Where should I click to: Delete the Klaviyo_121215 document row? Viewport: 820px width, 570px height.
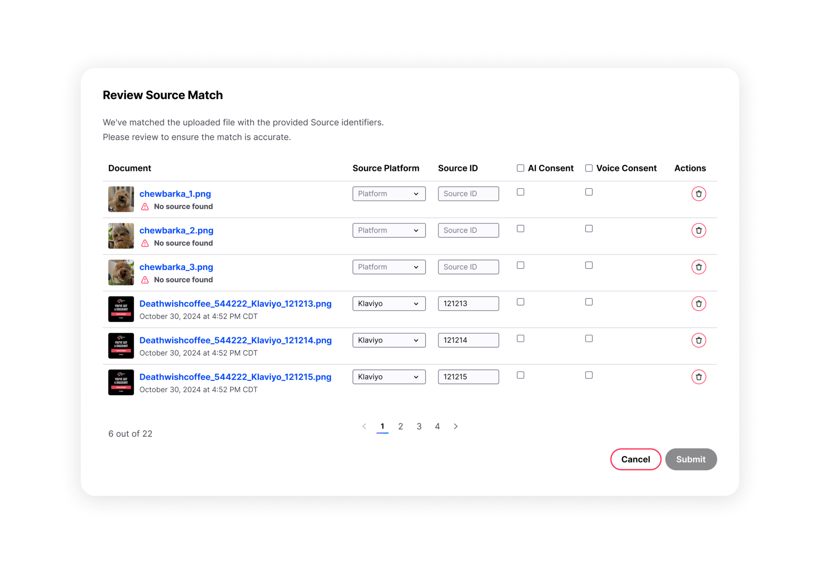click(x=699, y=377)
